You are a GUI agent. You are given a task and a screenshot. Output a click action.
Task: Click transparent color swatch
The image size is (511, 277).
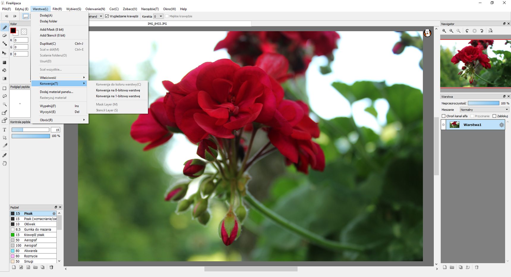point(24,32)
